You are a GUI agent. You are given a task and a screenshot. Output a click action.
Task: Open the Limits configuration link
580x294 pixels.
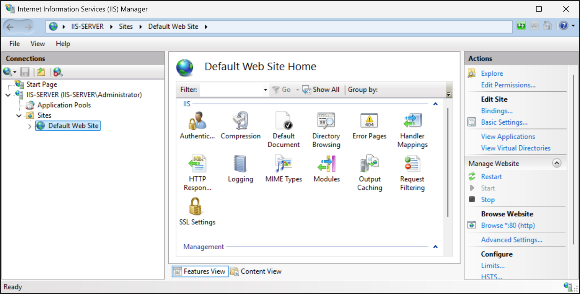click(x=493, y=266)
